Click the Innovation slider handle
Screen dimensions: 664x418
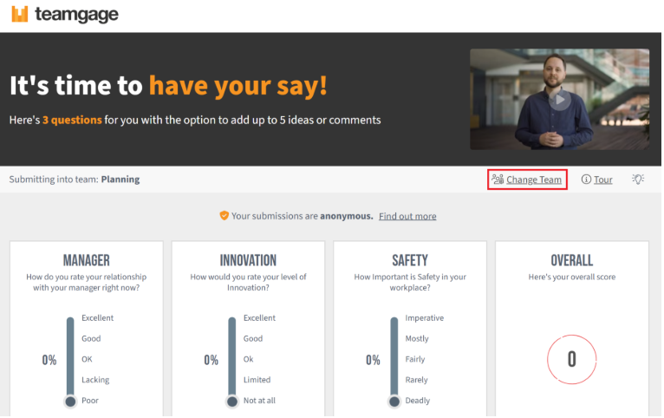(x=232, y=401)
